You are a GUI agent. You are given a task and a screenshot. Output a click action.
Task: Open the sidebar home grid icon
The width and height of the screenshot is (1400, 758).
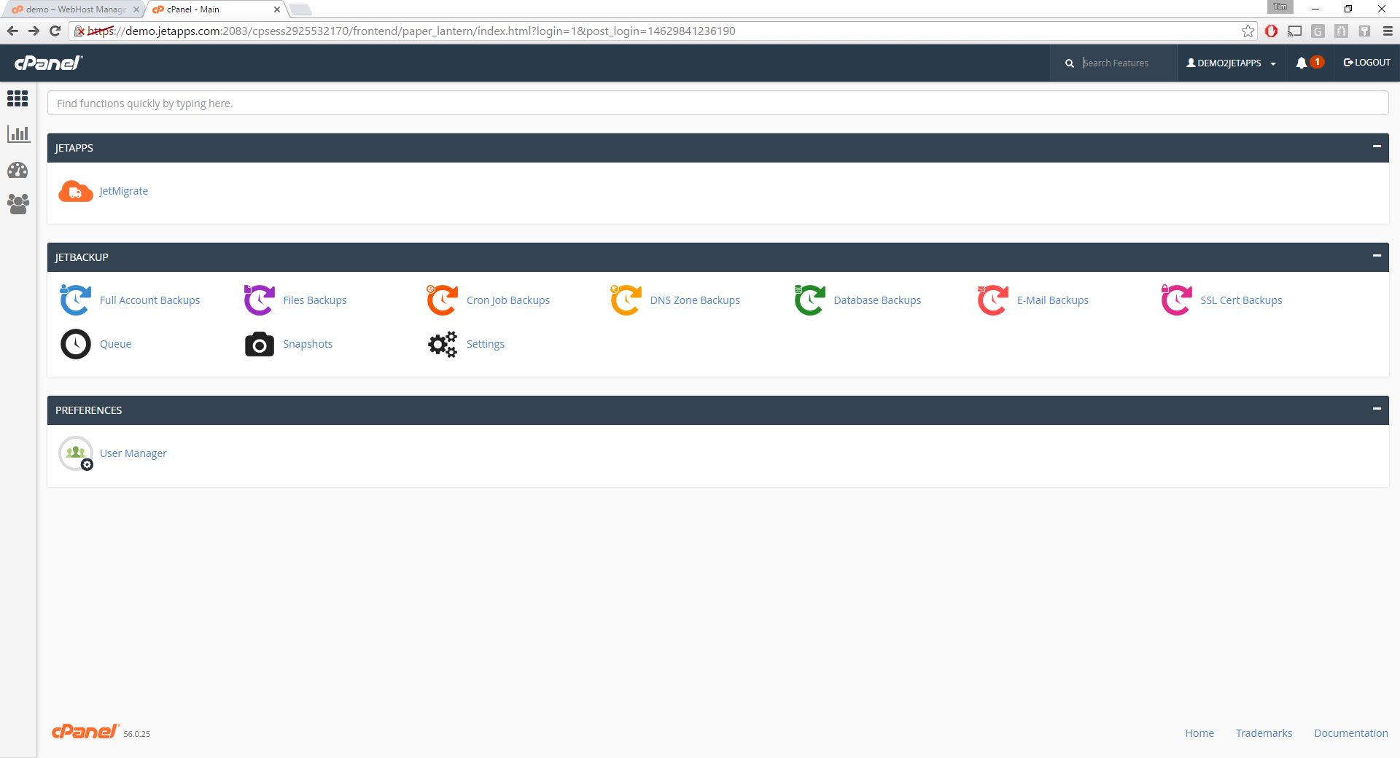(x=17, y=98)
